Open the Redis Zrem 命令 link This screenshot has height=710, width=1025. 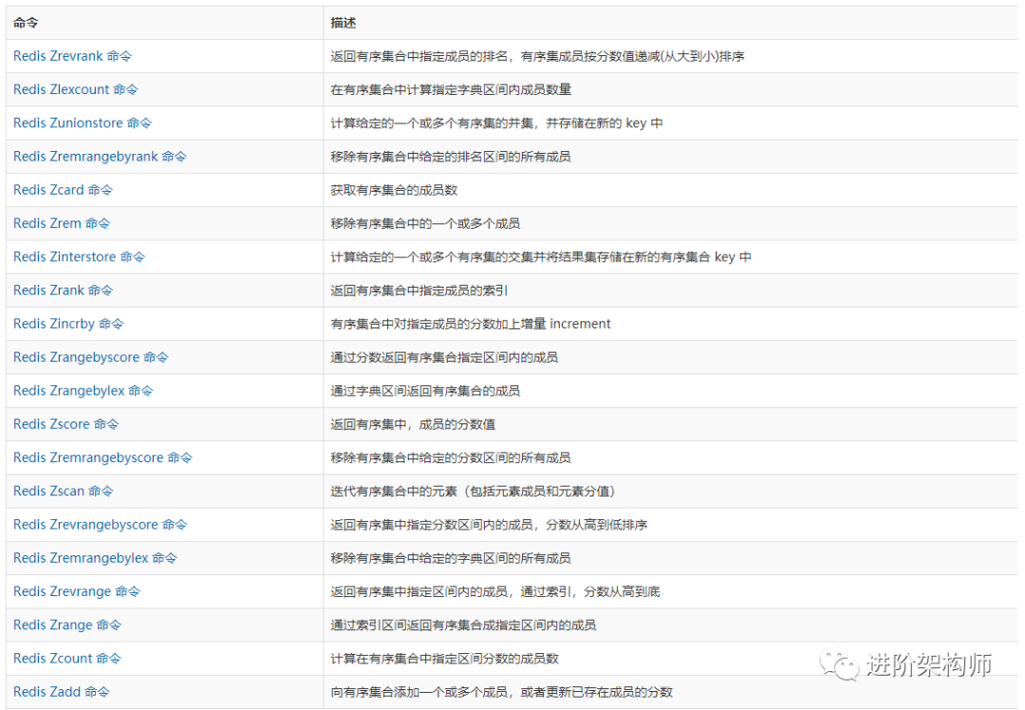62,223
